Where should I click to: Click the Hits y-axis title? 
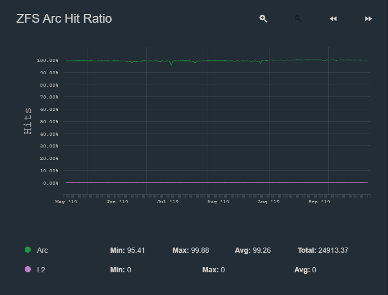pyautogui.click(x=28, y=121)
